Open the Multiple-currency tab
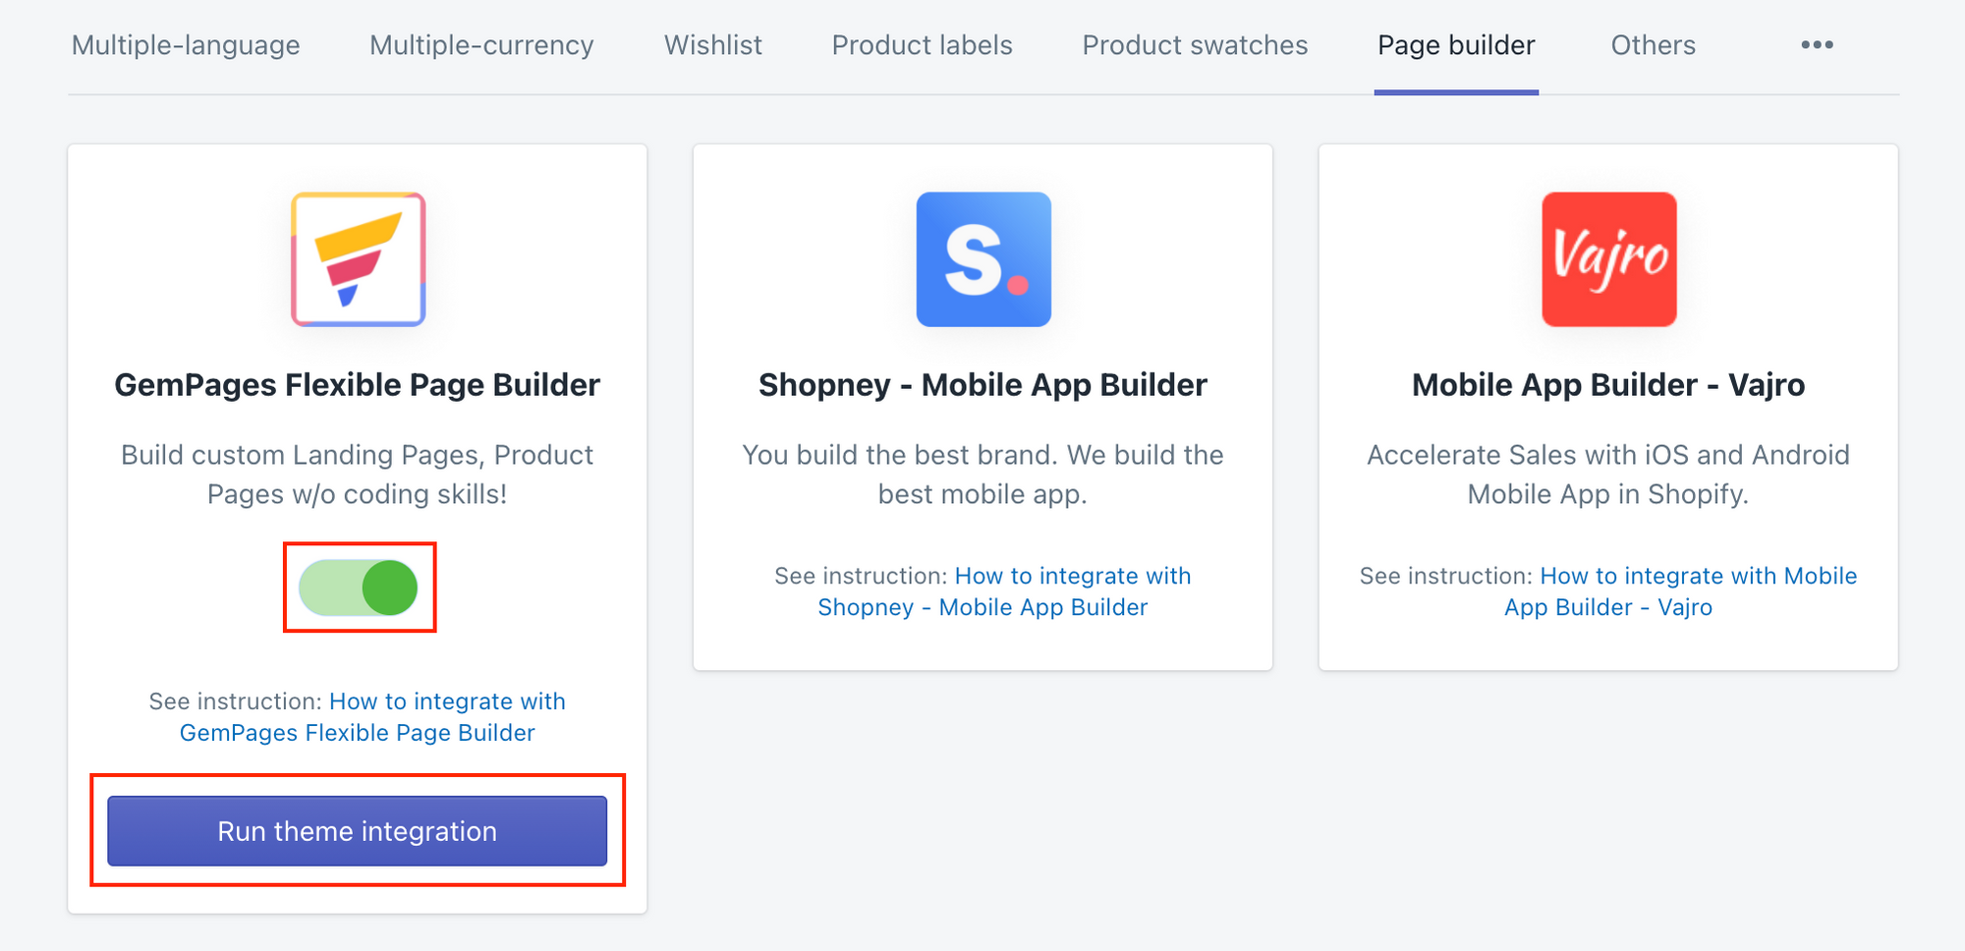The image size is (1965, 951). tap(481, 45)
